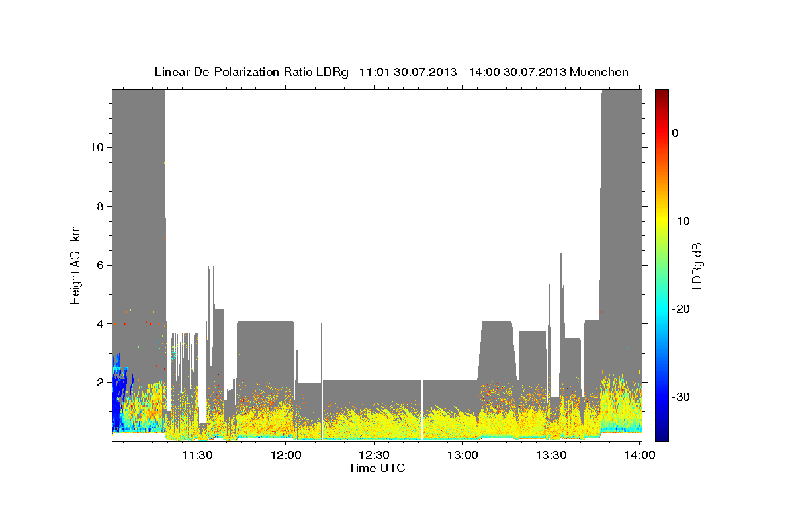Image resolution: width=794 pixels, height=529 pixels.
Task: Click the colorbar value -30
Action: tap(682, 397)
